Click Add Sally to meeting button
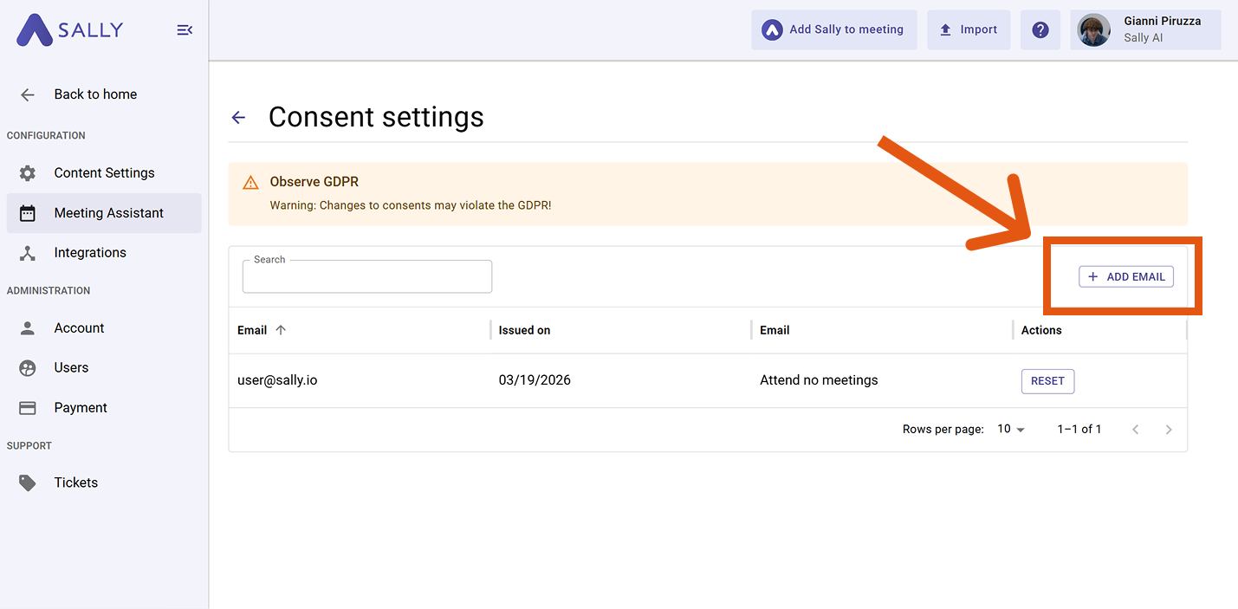 pyautogui.click(x=833, y=30)
